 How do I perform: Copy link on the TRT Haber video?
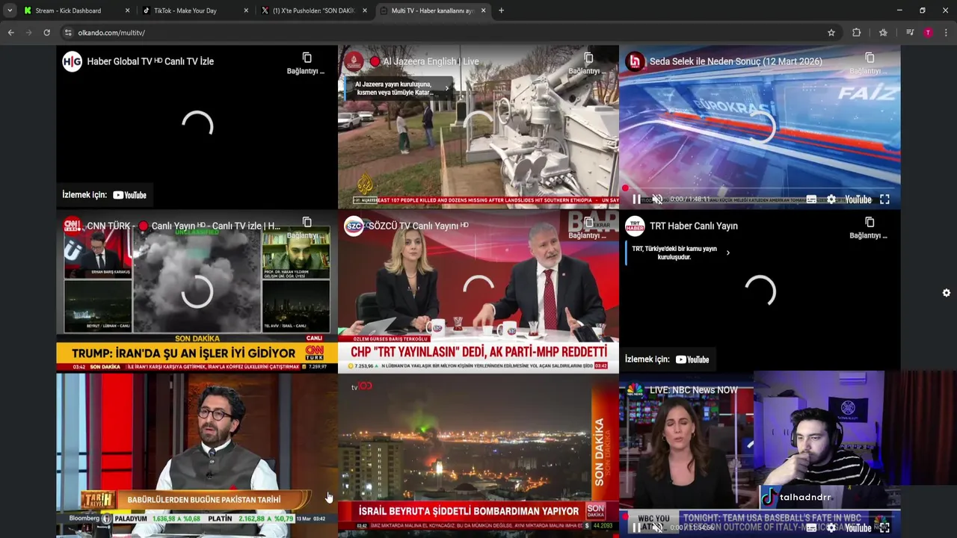(869, 227)
